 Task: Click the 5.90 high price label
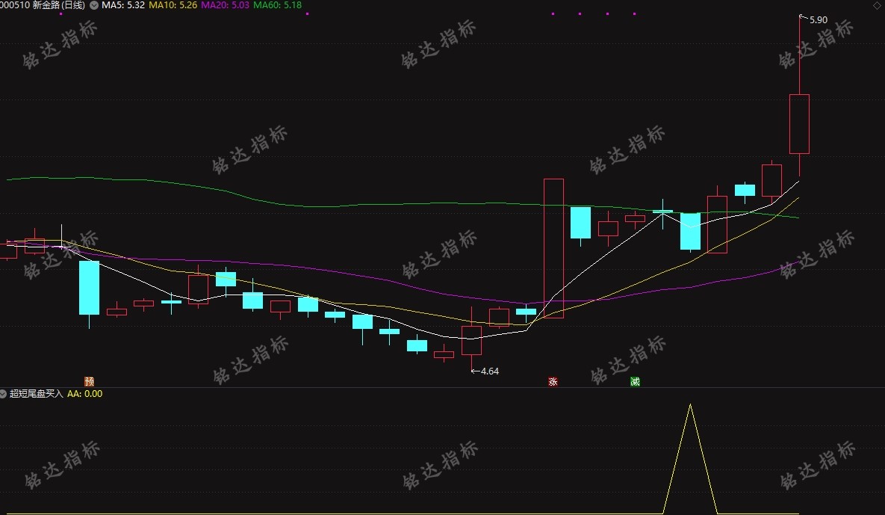point(818,19)
